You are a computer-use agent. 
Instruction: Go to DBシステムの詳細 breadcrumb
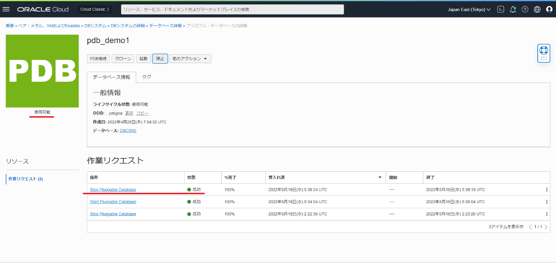(128, 25)
